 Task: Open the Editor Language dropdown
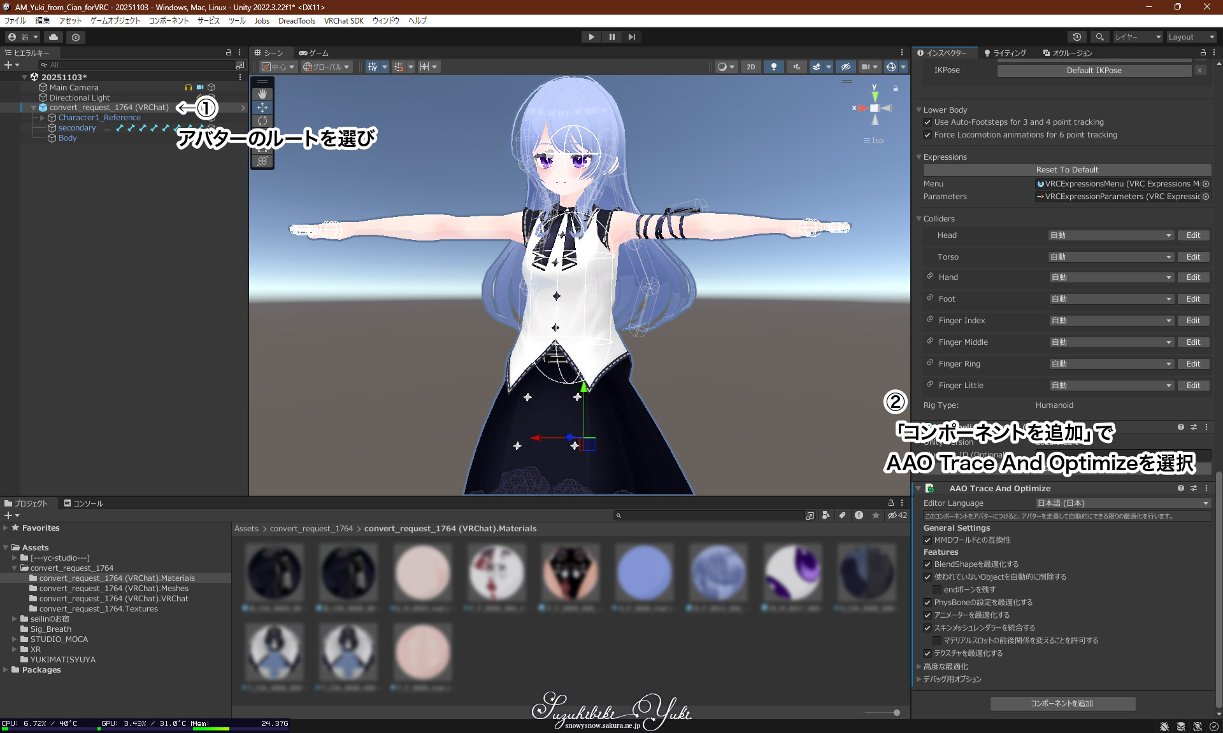click(1122, 503)
